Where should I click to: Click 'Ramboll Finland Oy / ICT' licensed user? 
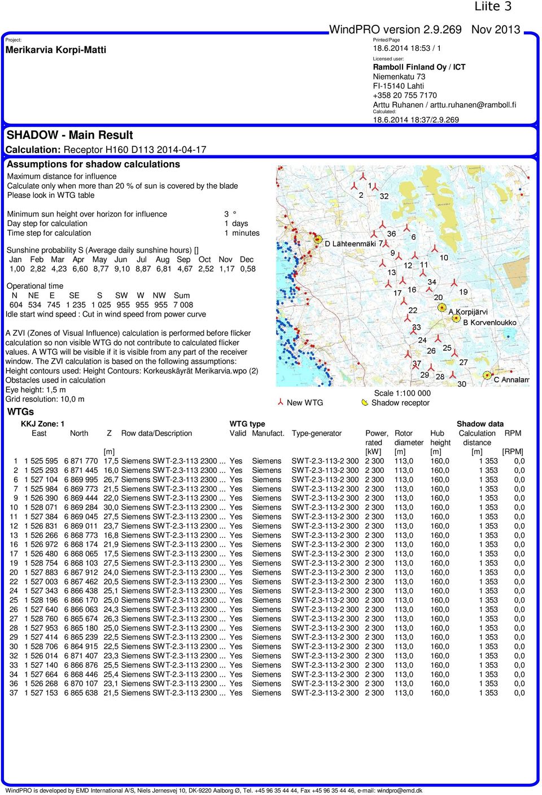pyautogui.click(x=419, y=67)
